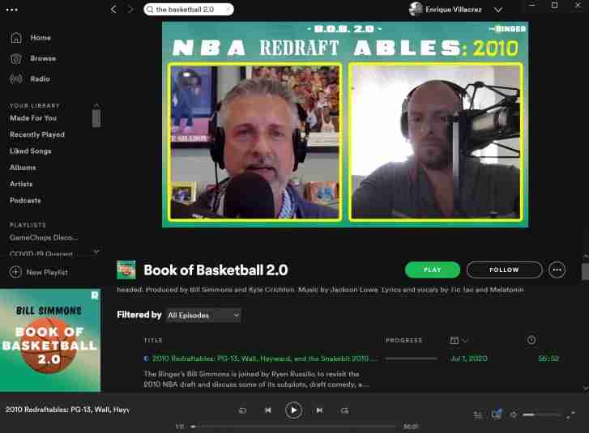Click the TITLE column header

pyautogui.click(x=153, y=340)
